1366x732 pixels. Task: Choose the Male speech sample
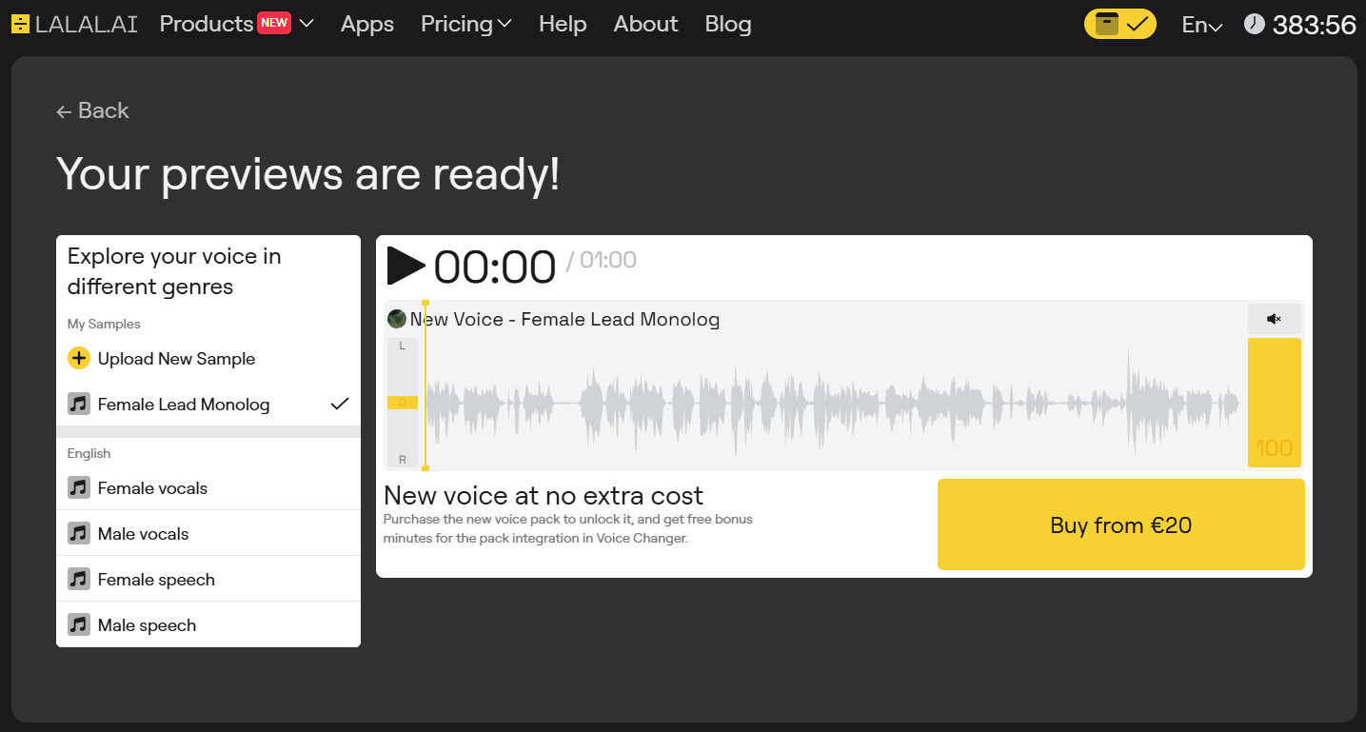click(208, 624)
